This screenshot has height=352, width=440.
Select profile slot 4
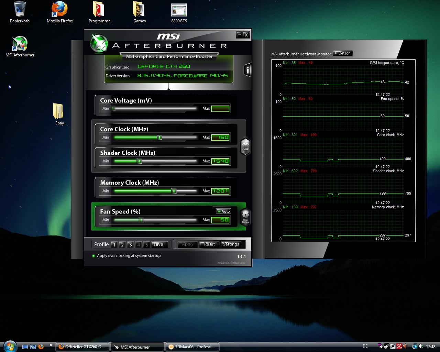pyautogui.click(x=138, y=245)
